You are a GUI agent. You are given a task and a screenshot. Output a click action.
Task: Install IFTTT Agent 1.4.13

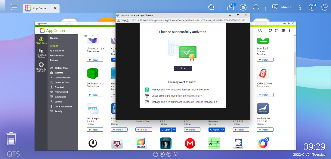coord(95,130)
